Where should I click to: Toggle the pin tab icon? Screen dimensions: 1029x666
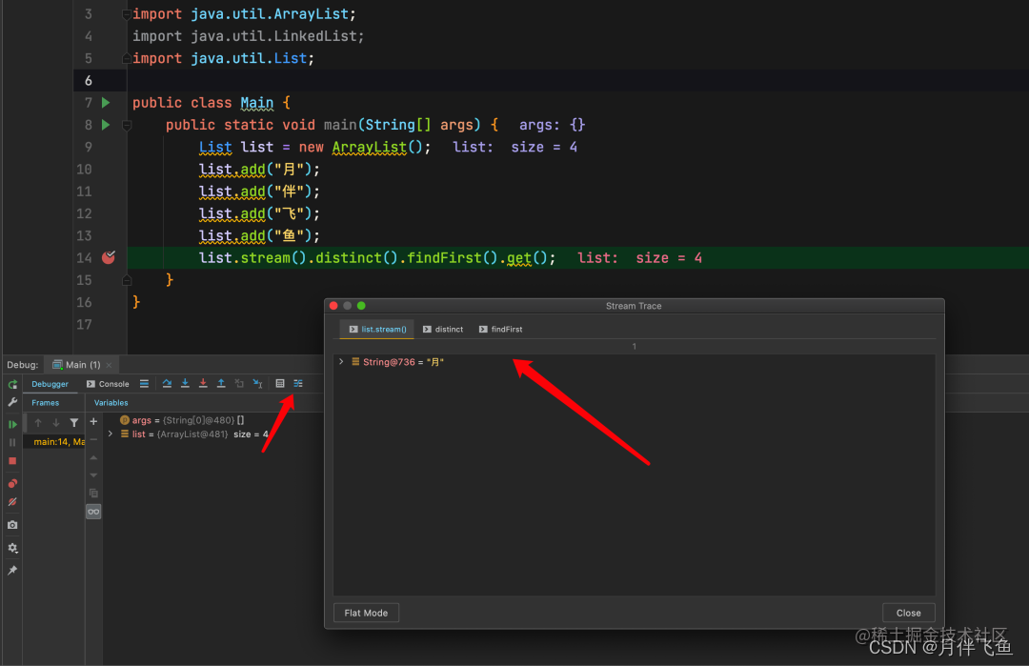(x=12, y=570)
